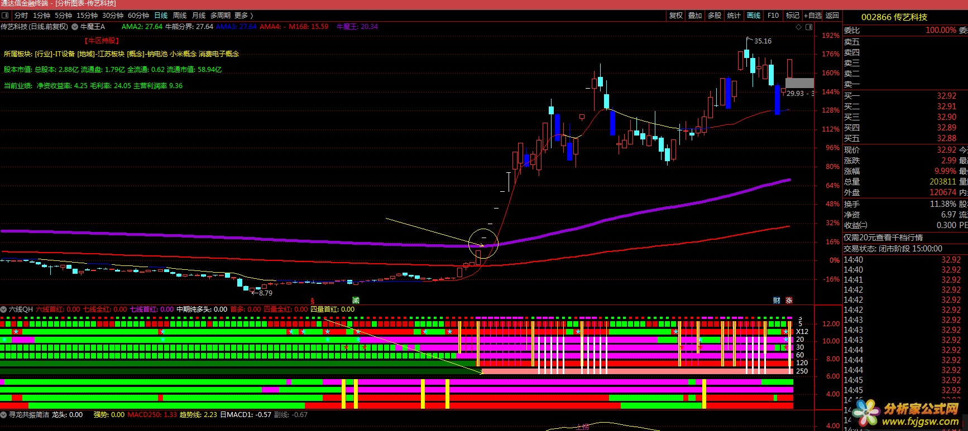Screen dimensions: 968x431
Task: Click the MACD250: 1.33 indicator value
Action: (152, 414)
